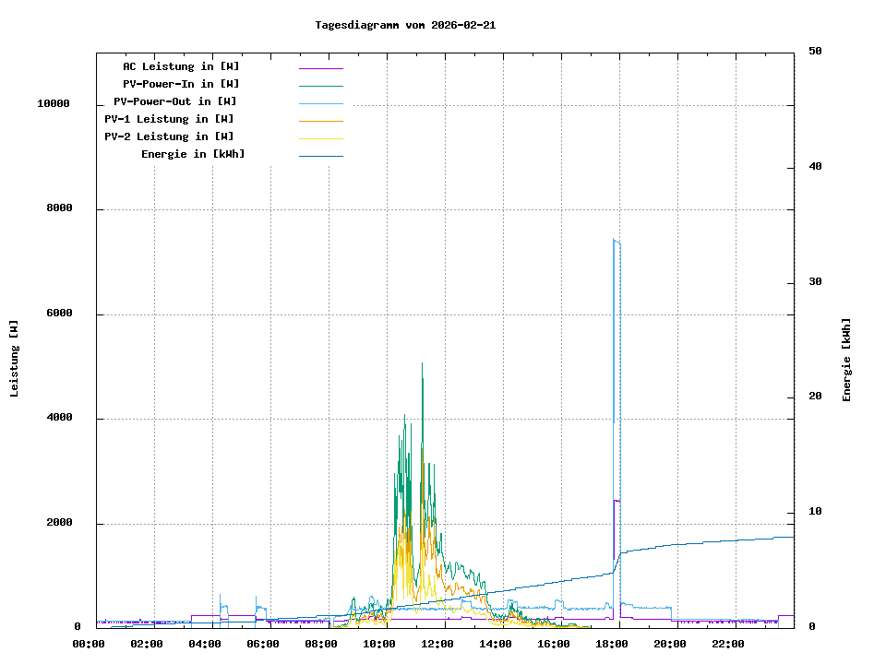Click the left axis label 'Leistung [W]'

[x=14, y=359]
